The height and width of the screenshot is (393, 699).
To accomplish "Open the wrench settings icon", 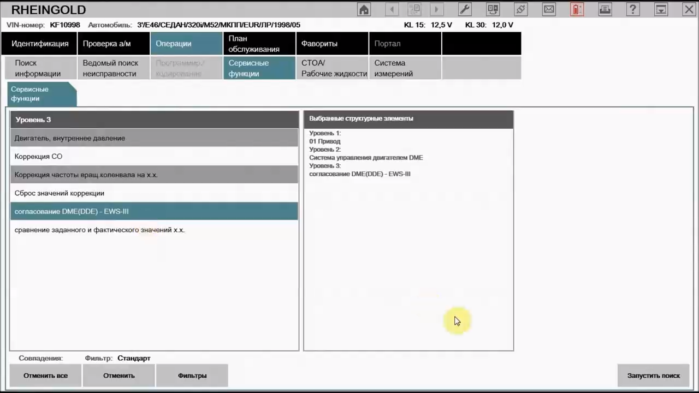I will 465,9.
